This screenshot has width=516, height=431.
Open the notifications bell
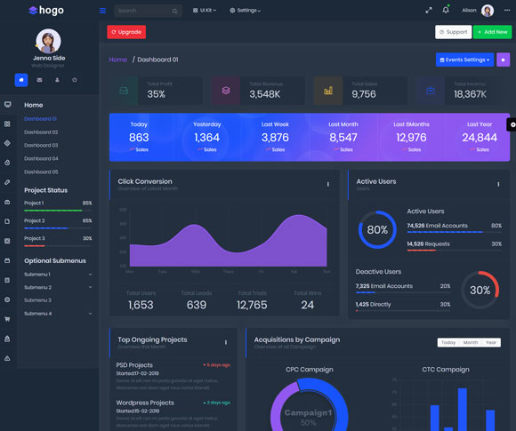pyautogui.click(x=446, y=10)
